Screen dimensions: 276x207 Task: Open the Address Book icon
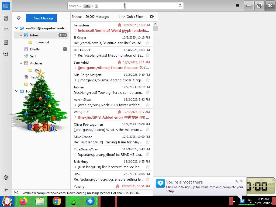coord(6,18)
